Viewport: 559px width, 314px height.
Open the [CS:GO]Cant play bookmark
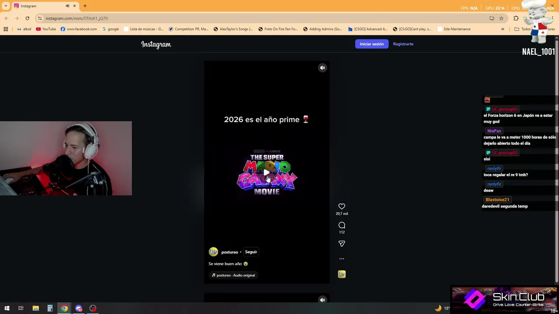412,29
